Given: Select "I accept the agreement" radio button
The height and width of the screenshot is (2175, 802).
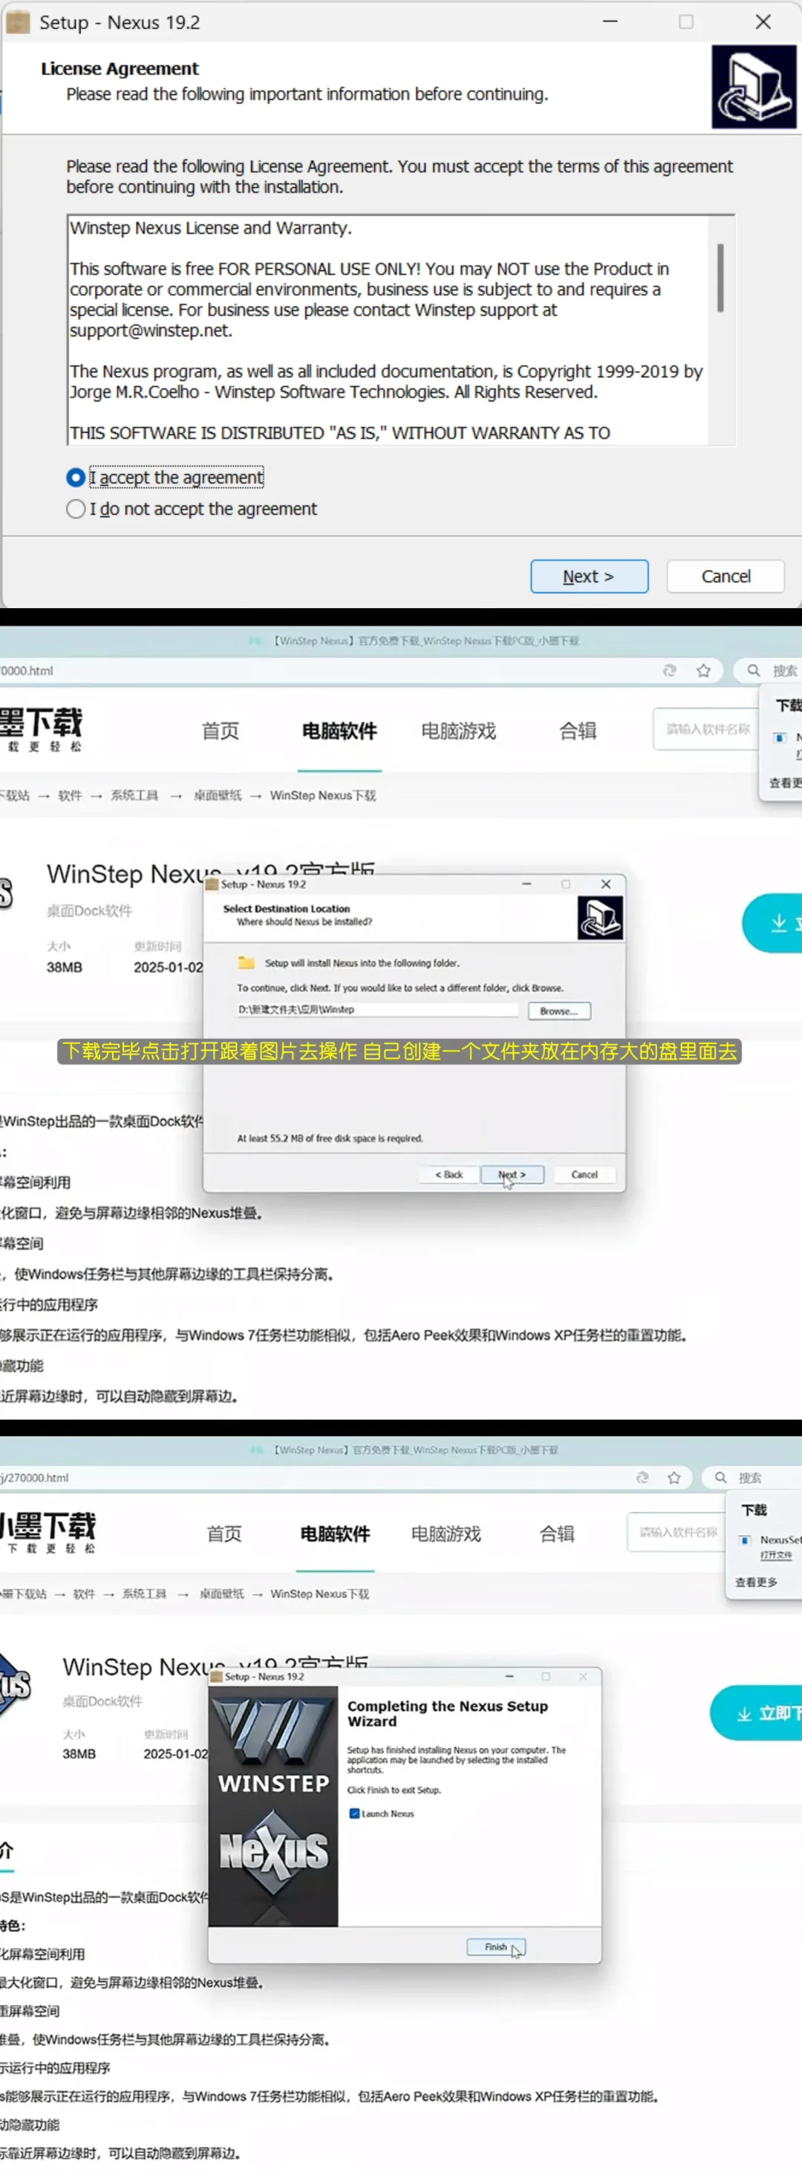Looking at the screenshot, I should click(x=75, y=478).
